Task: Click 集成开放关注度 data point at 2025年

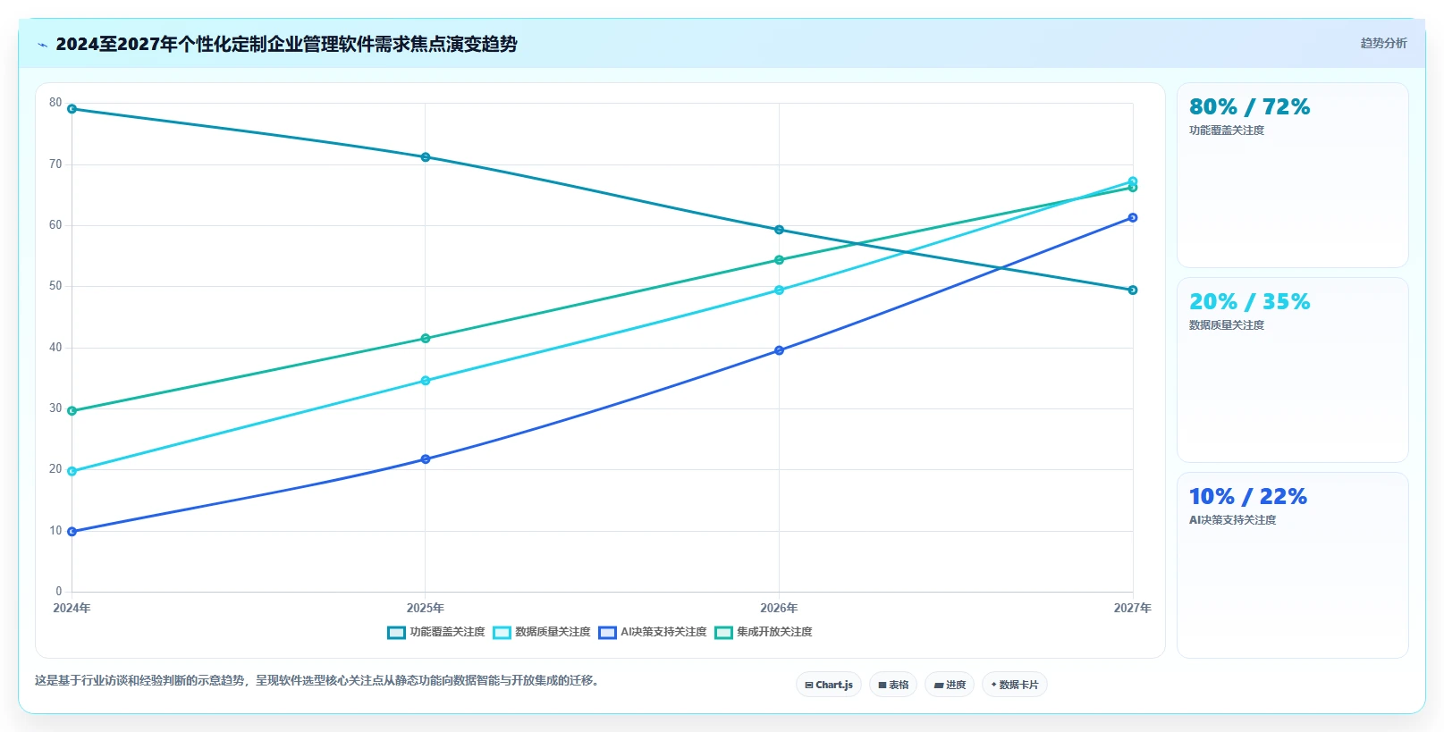Action: tap(426, 338)
